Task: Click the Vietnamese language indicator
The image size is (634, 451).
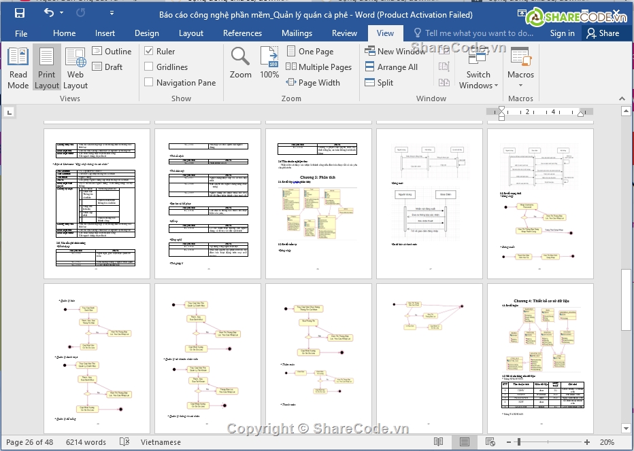Action: tap(161, 442)
